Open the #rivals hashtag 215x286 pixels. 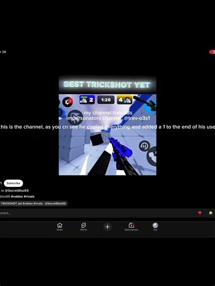[x=29, y=196]
